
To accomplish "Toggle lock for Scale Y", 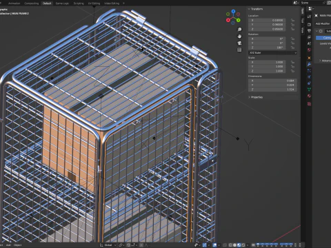I will (x=292, y=67).
